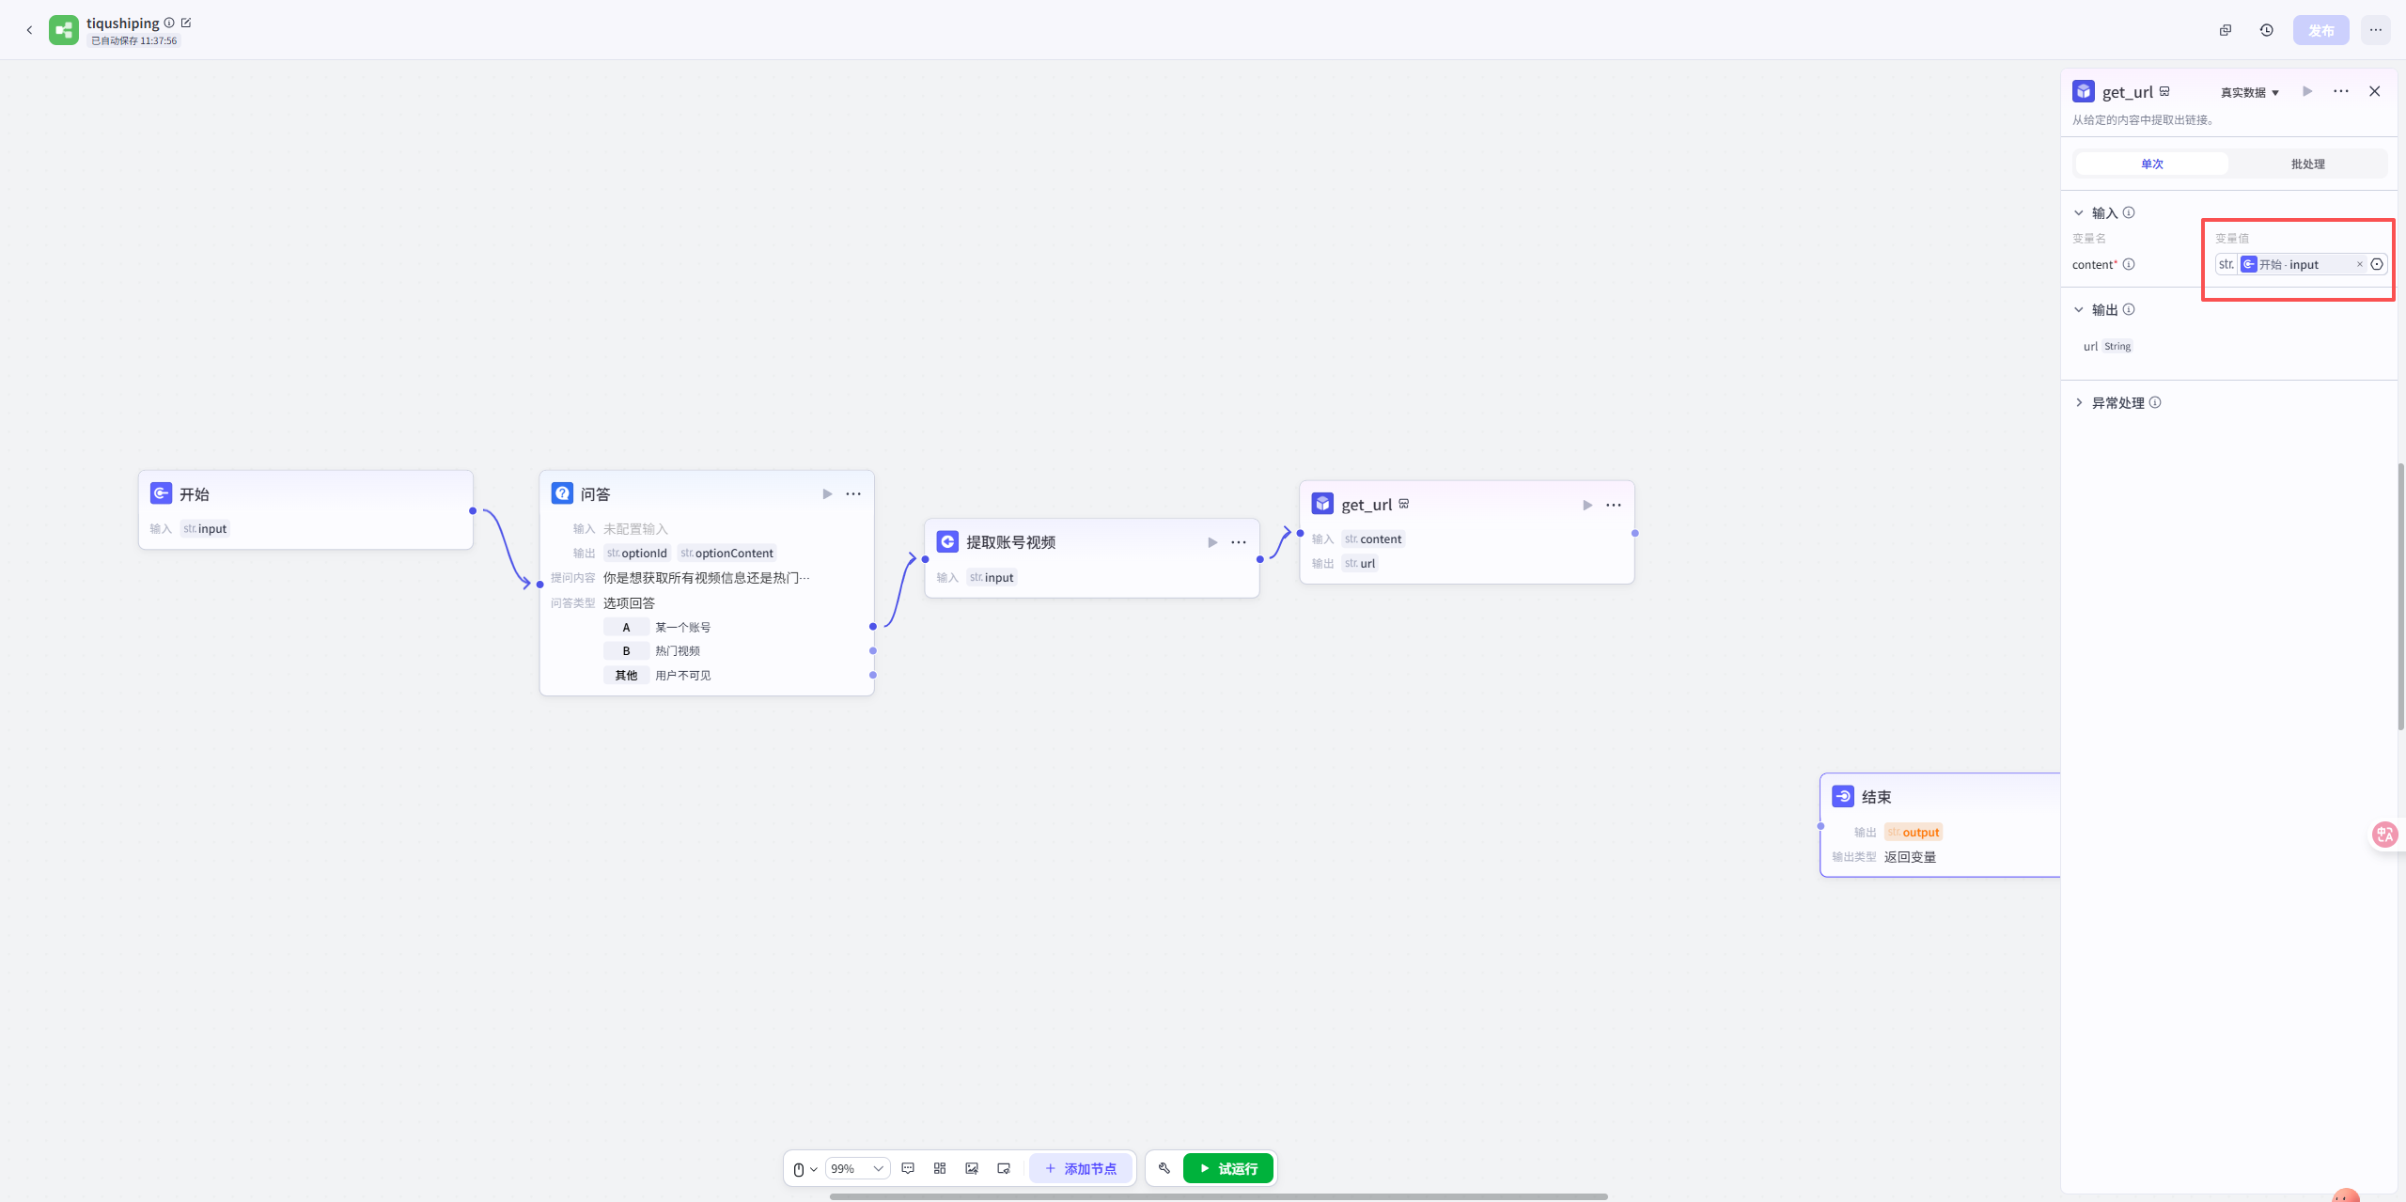Click the translate floating icon at right edge
2406x1202 pixels.
point(2385,834)
